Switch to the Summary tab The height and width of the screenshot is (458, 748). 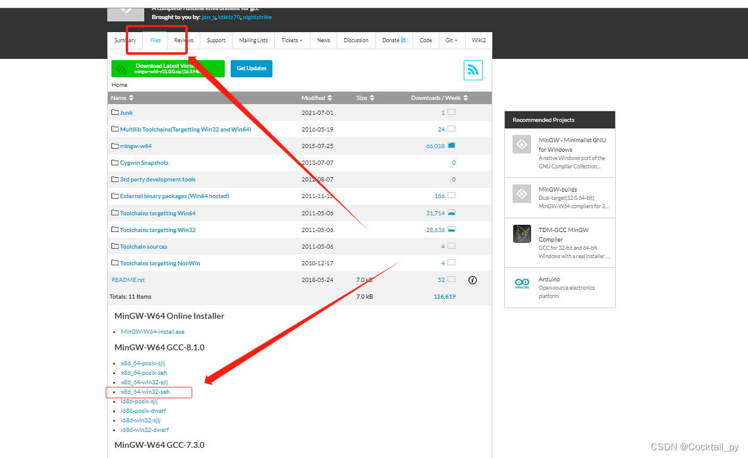(125, 40)
